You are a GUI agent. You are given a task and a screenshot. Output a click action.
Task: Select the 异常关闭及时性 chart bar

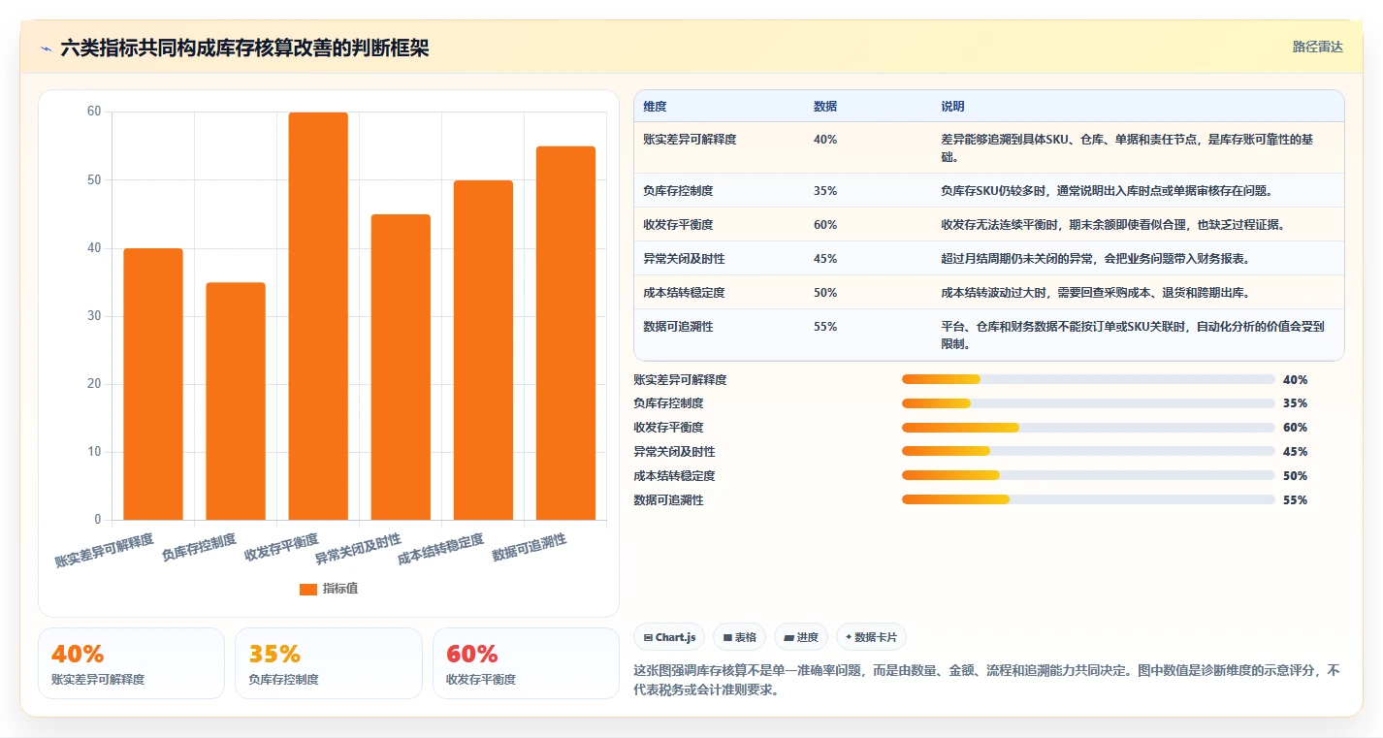401,367
